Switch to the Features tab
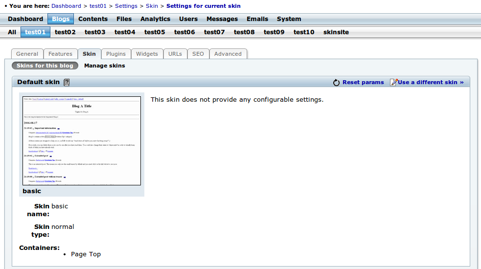The height and width of the screenshot is (269, 481). point(60,54)
